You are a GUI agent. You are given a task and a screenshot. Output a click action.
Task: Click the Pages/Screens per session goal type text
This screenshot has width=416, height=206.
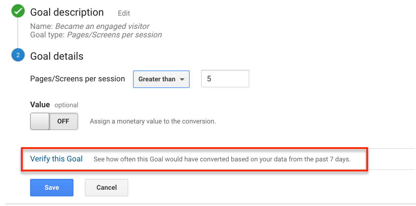pyautogui.click(x=114, y=35)
